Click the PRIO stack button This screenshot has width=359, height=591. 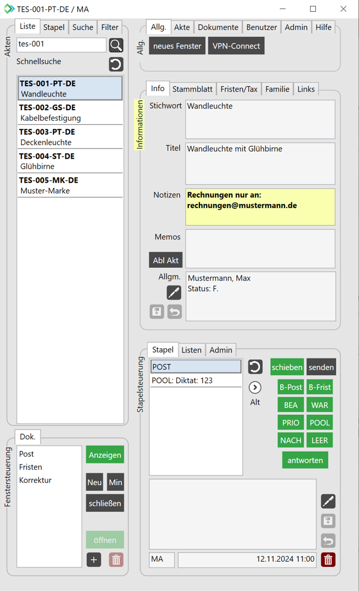(290, 423)
